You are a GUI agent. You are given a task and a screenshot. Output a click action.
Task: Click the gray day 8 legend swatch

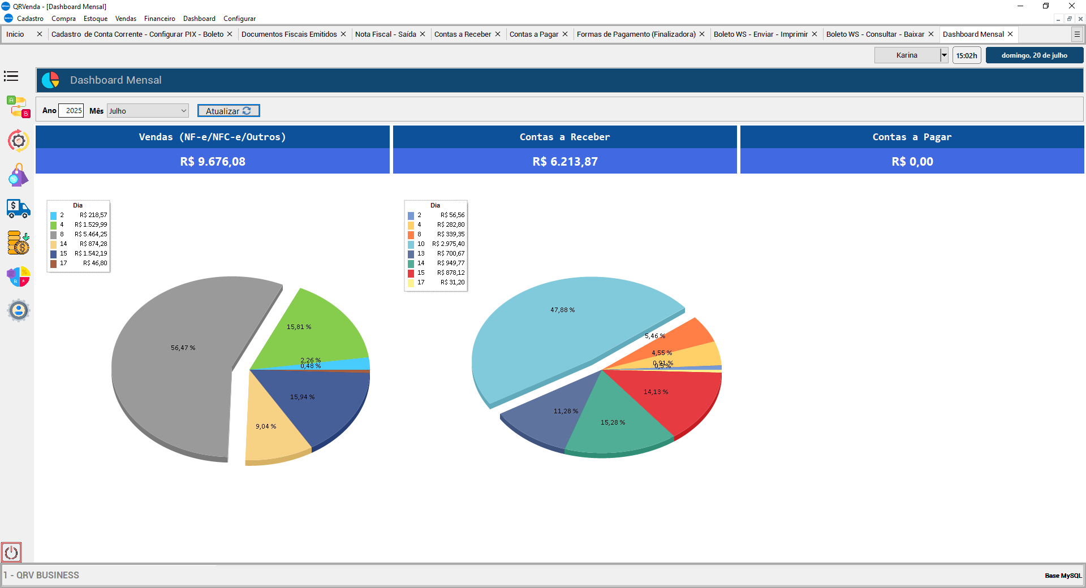[x=54, y=235]
